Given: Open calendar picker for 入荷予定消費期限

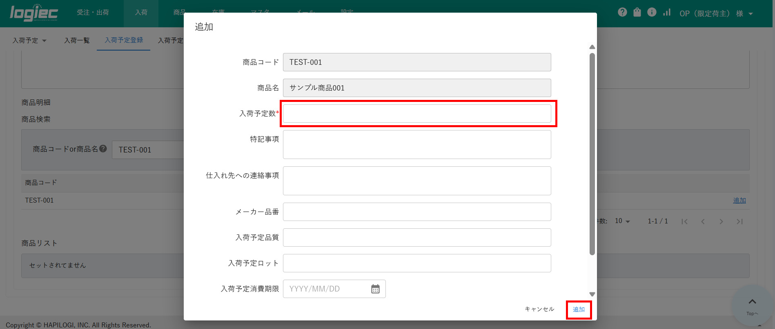Looking at the screenshot, I should point(375,289).
